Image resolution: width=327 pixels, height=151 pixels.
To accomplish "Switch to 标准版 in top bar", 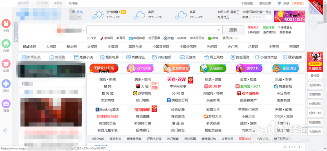I will click(74, 3).
